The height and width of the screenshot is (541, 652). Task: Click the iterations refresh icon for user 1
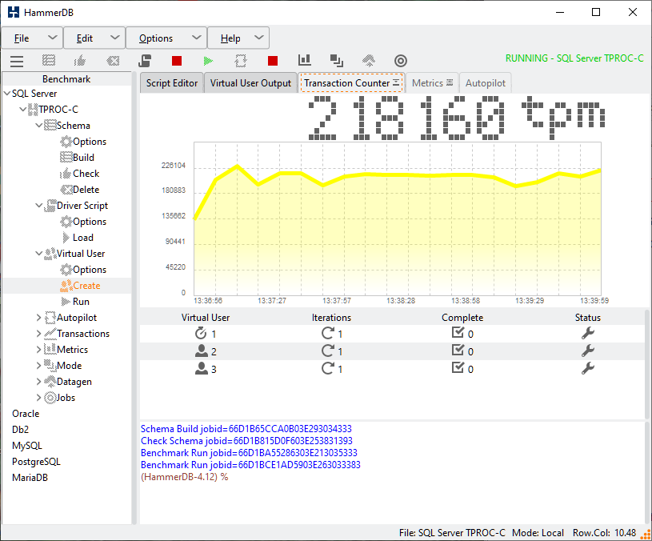[x=328, y=333]
